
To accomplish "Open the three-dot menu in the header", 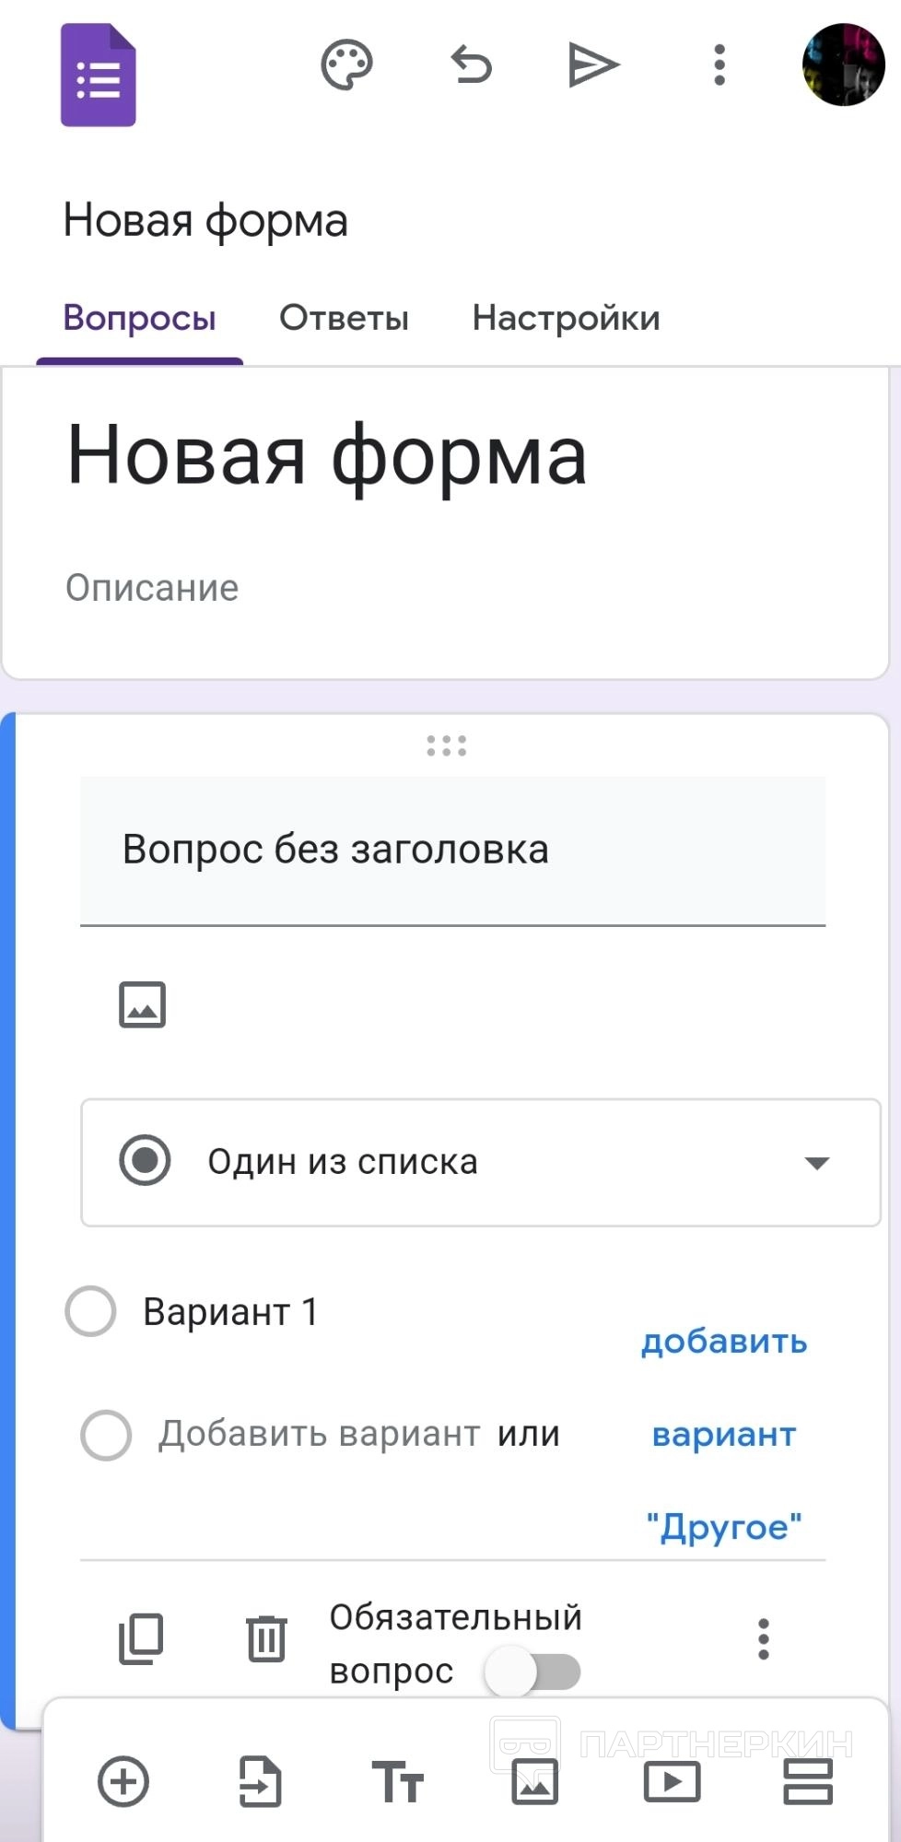I will pos(720,65).
